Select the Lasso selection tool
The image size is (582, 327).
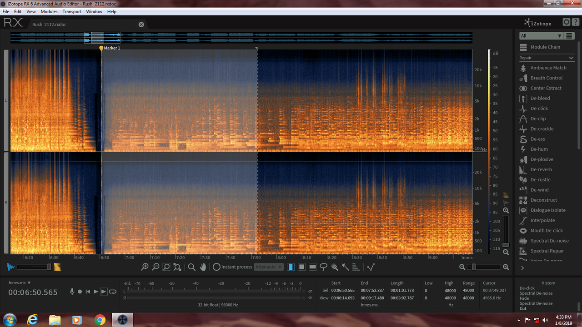tap(323, 267)
